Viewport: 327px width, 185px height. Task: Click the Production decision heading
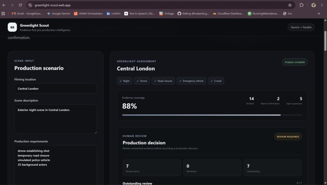[144, 143]
